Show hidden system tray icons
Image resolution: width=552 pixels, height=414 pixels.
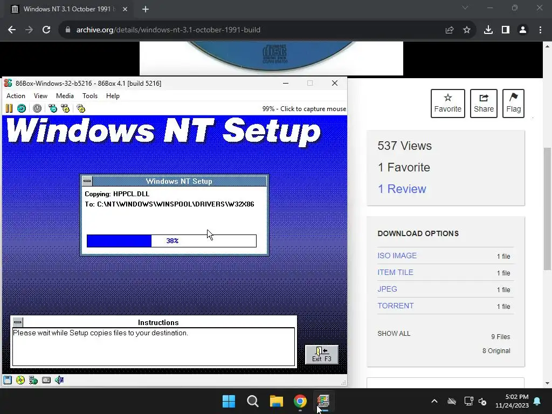click(x=434, y=401)
